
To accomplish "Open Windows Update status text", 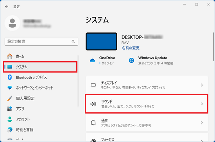I will pos(156,63).
